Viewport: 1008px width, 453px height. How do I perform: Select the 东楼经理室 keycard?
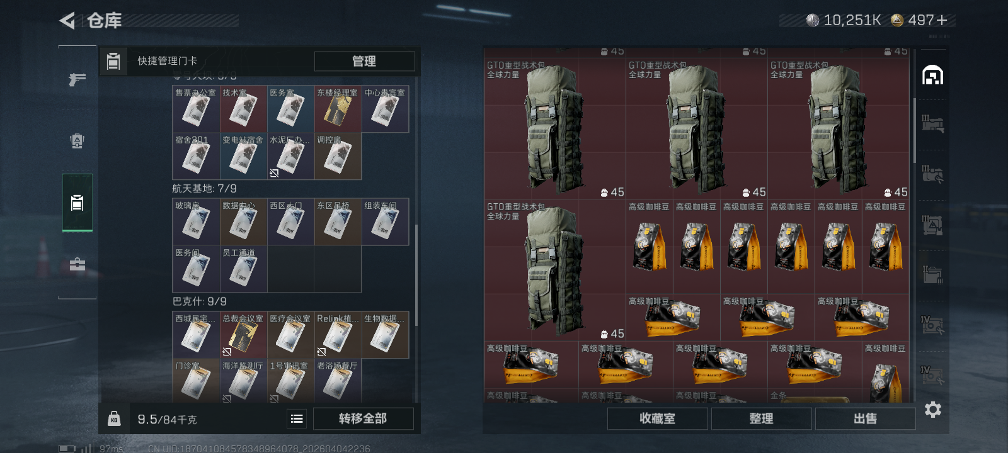click(338, 109)
